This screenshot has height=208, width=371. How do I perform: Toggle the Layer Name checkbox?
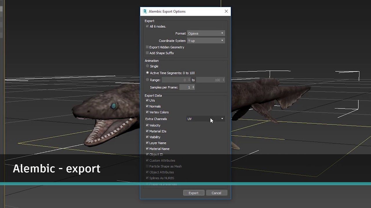pos(147,143)
